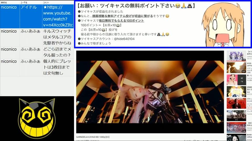Open the red stage thumbnail with 3:48 duration

pos(236,127)
